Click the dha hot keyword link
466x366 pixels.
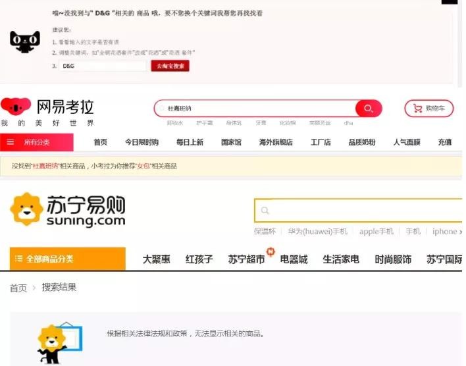[x=349, y=123]
